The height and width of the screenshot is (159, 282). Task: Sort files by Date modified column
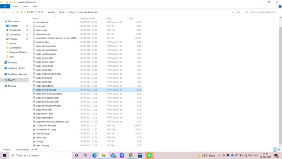(x=87, y=18)
